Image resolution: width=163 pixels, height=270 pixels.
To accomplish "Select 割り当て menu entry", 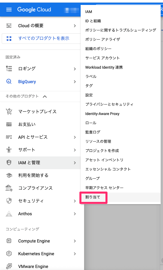I will tap(121, 197).
